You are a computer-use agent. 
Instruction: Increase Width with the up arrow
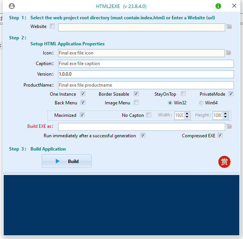[x=187, y=113]
